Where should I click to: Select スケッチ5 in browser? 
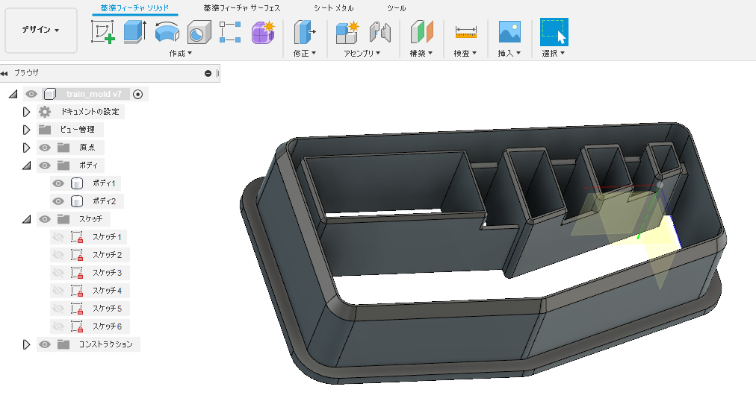tap(107, 309)
